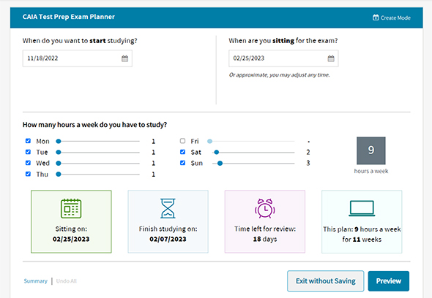432x298 pixels.
Task: Click the Sat hours slider handle
Action: coord(217,153)
